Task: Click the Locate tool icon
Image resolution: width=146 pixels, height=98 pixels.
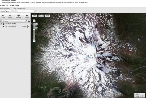Action: 10,16
